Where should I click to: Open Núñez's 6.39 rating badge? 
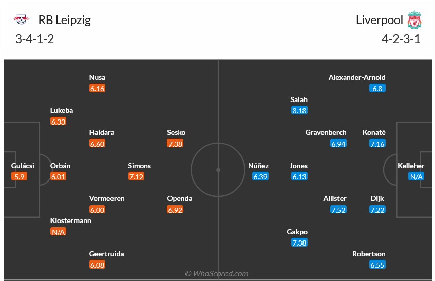[x=260, y=176]
